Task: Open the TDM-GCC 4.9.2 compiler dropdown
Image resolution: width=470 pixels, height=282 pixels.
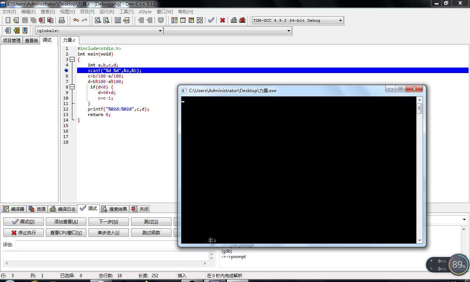Action: click(298, 20)
